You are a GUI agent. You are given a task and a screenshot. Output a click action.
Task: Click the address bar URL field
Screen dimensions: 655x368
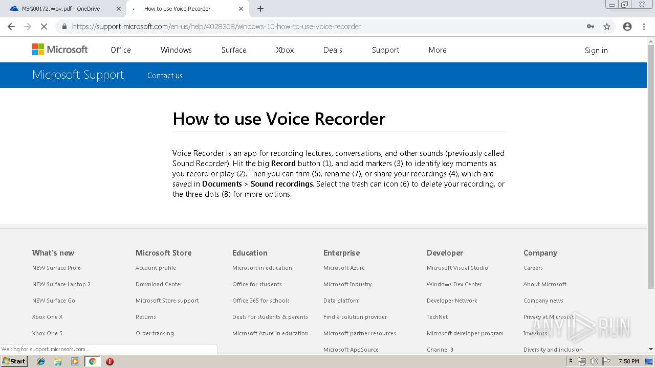coord(327,27)
